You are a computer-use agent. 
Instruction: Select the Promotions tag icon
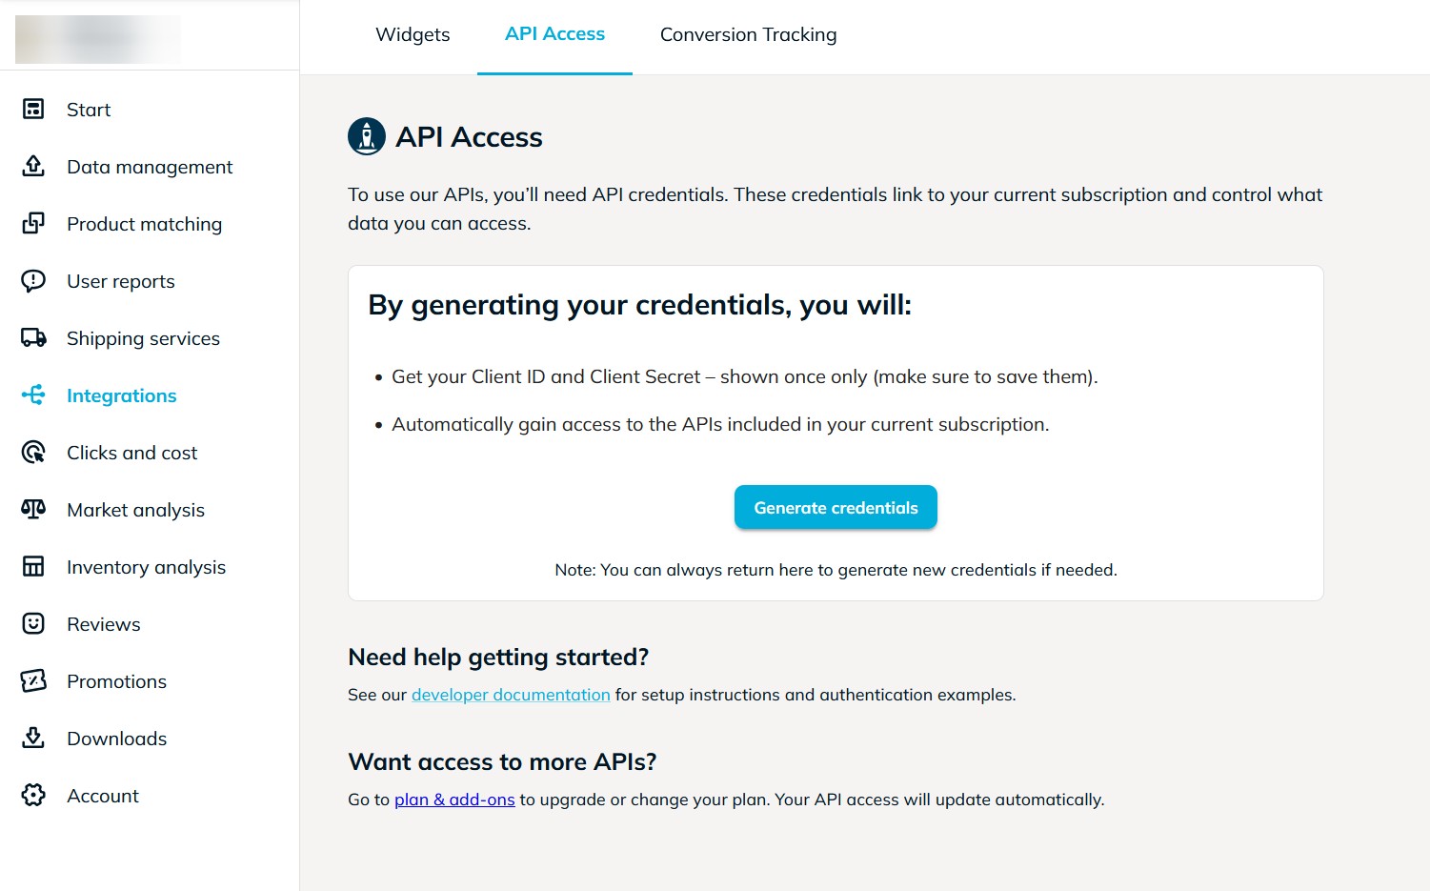point(33,680)
